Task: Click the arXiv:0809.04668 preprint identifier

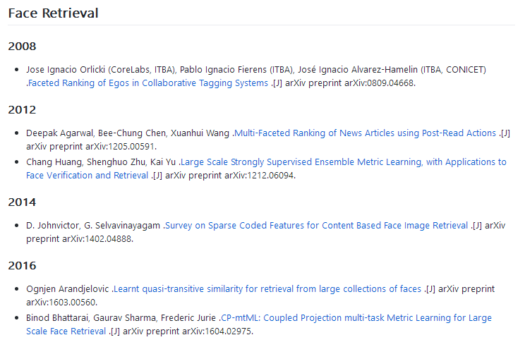Action: 380,83
